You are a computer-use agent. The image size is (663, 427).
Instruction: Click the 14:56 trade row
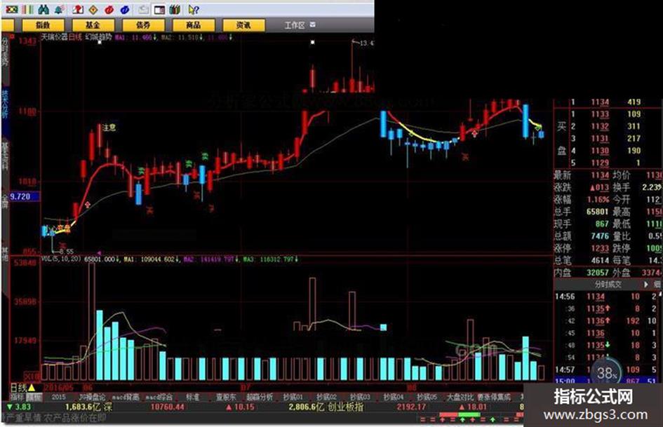[x=607, y=297]
